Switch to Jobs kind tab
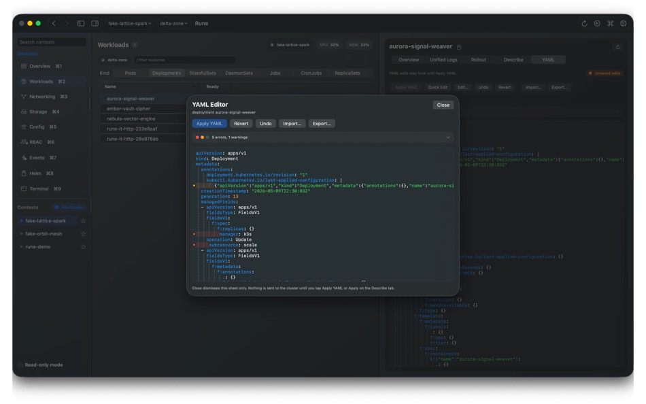This screenshot has width=646, height=404. pos(275,73)
